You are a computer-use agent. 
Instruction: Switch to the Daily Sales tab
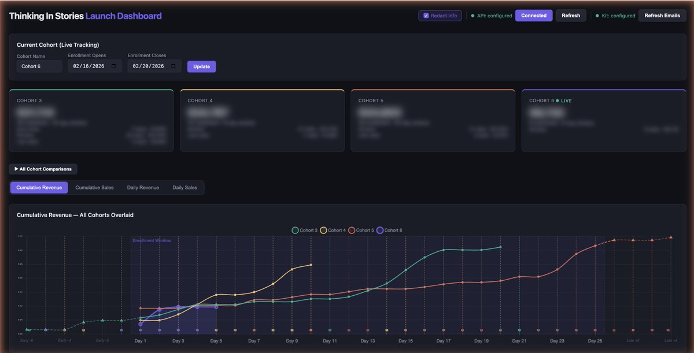[x=184, y=188]
